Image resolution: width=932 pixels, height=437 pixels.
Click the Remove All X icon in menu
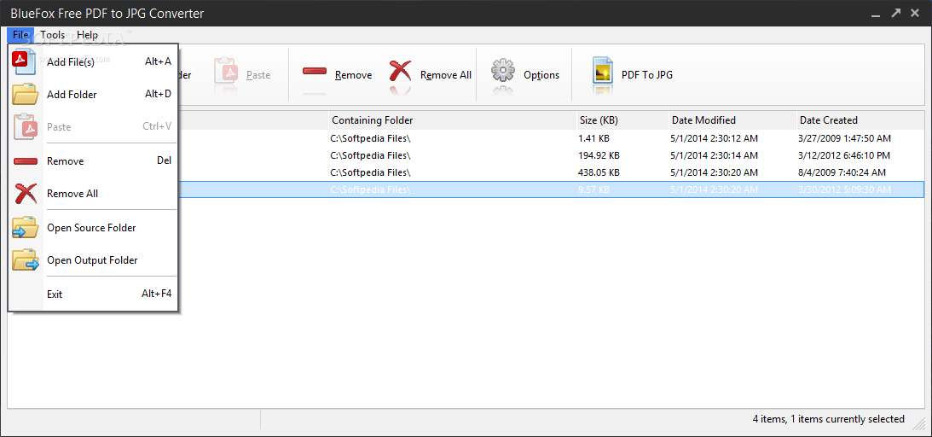pos(25,193)
